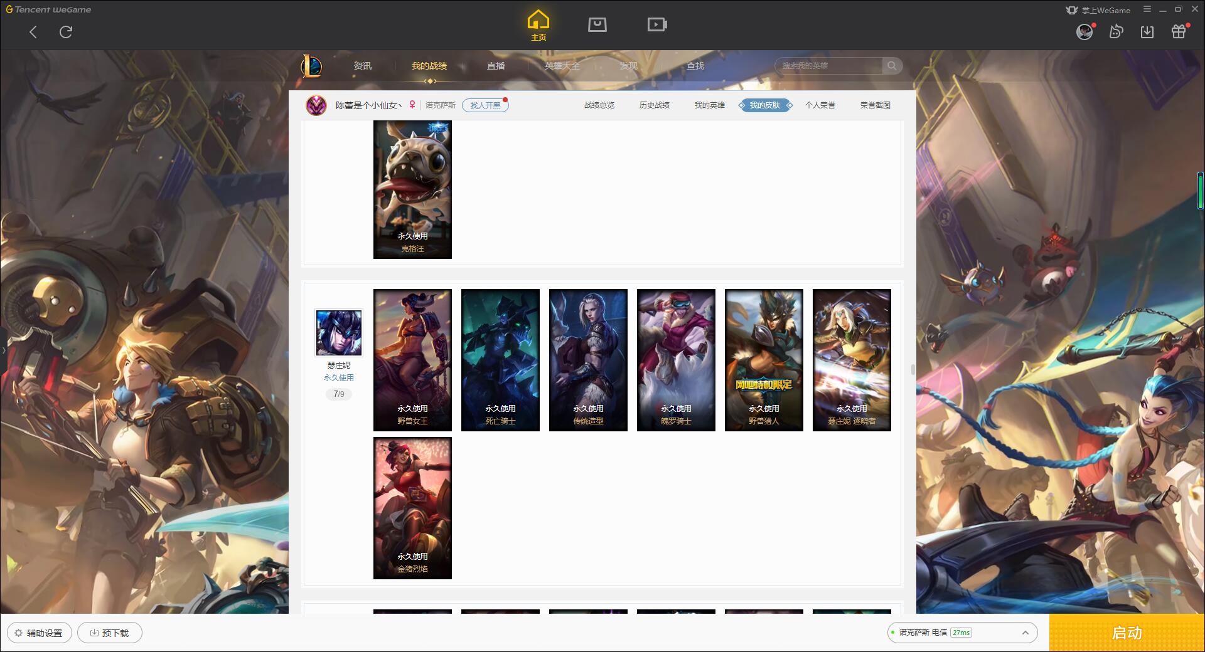This screenshot has height=652, width=1205.
Task: Expand the 诺克萨斯 电信 server dropdown
Action: (x=962, y=633)
